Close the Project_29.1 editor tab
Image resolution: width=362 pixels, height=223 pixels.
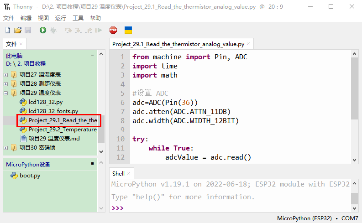(x=248, y=44)
